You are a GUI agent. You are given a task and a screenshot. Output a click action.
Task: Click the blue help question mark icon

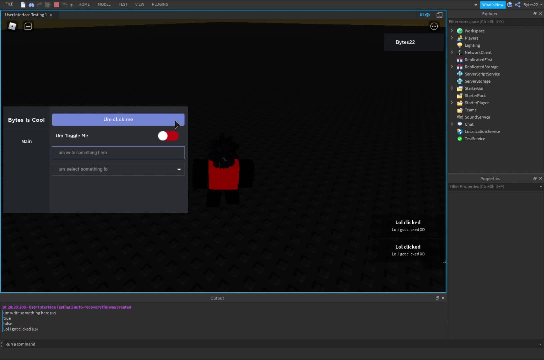pos(510,5)
